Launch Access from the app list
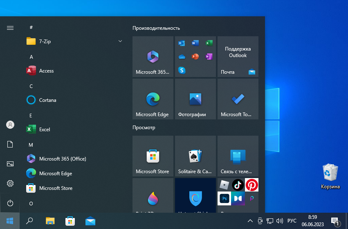This screenshot has width=348, height=229. pos(75,71)
